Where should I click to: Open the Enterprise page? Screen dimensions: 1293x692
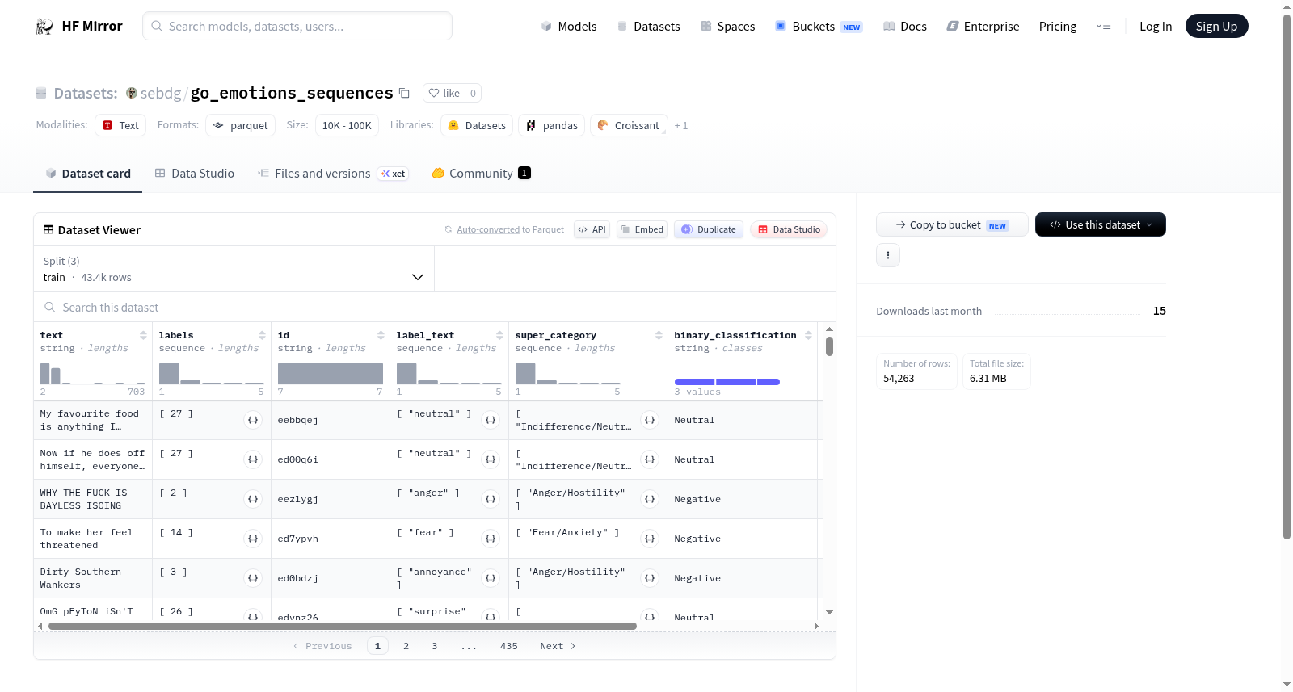pyautogui.click(x=983, y=26)
